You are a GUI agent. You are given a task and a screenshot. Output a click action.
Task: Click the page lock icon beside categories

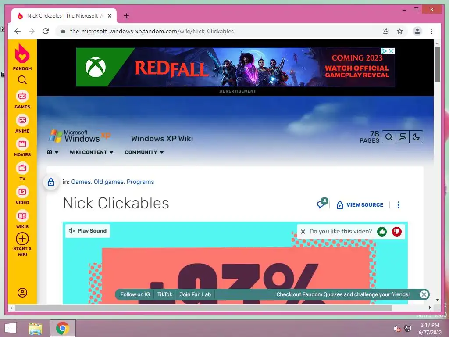point(51,182)
